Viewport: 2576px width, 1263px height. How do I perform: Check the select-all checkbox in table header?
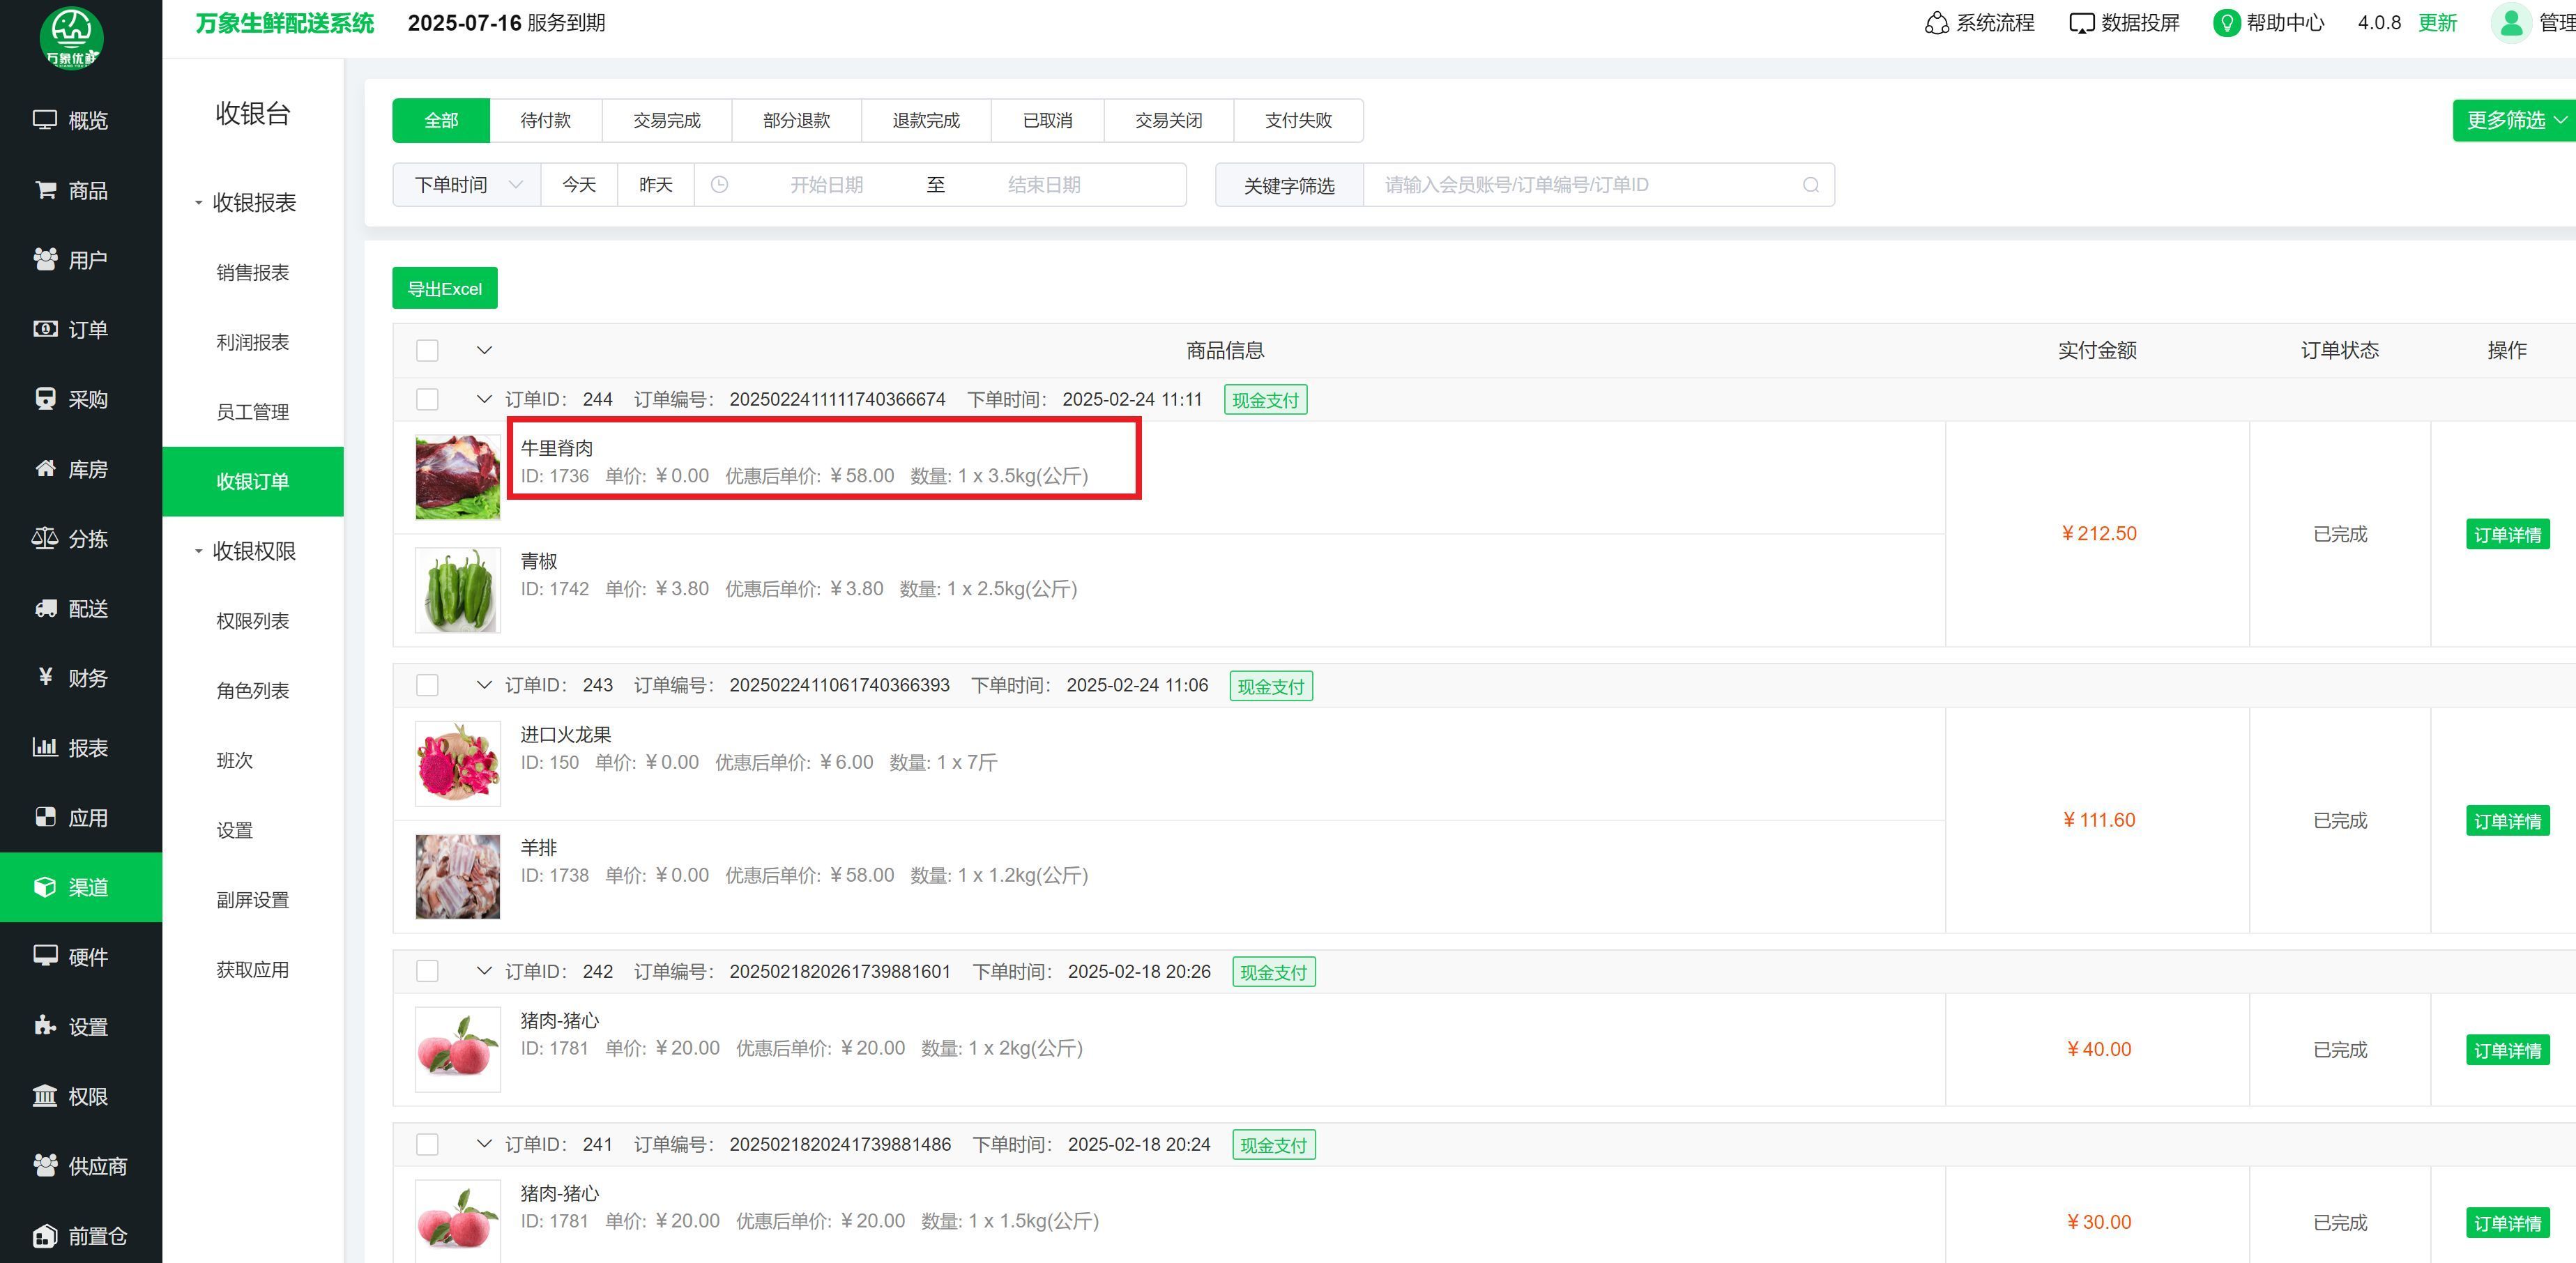click(x=427, y=350)
